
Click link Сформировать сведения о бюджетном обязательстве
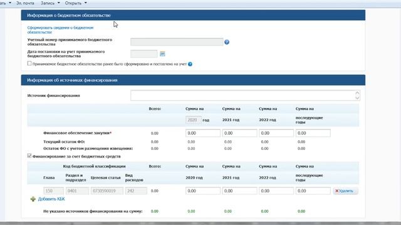tap(60, 30)
